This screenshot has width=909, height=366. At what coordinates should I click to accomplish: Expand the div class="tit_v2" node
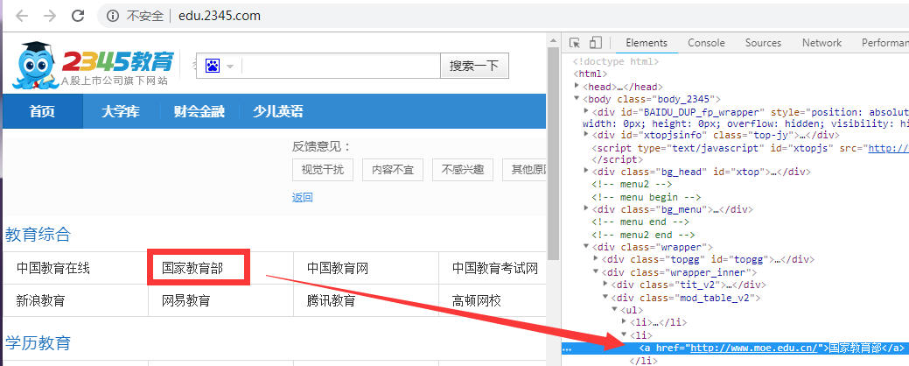pos(605,284)
